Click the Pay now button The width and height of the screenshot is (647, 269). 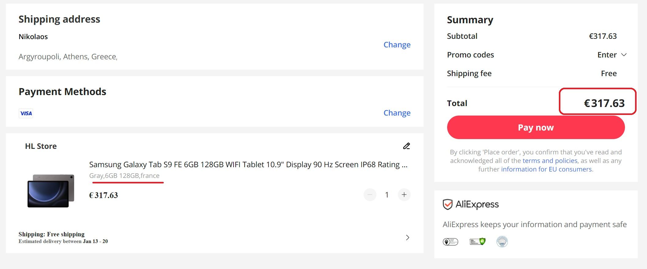point(536,127)
